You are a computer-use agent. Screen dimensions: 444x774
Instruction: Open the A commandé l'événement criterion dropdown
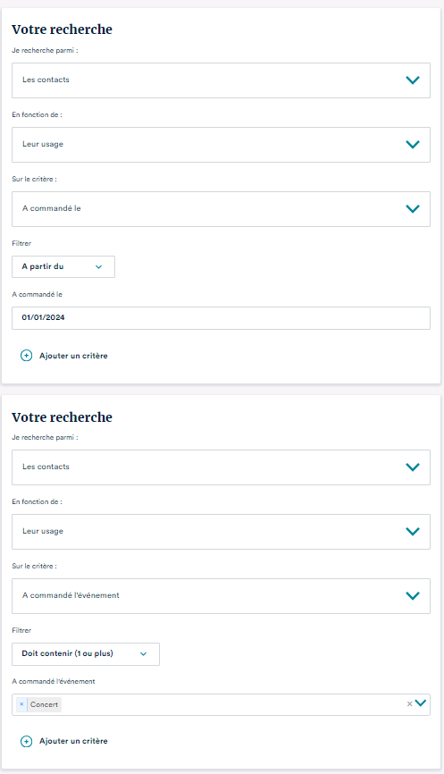[x=221, y=596]
